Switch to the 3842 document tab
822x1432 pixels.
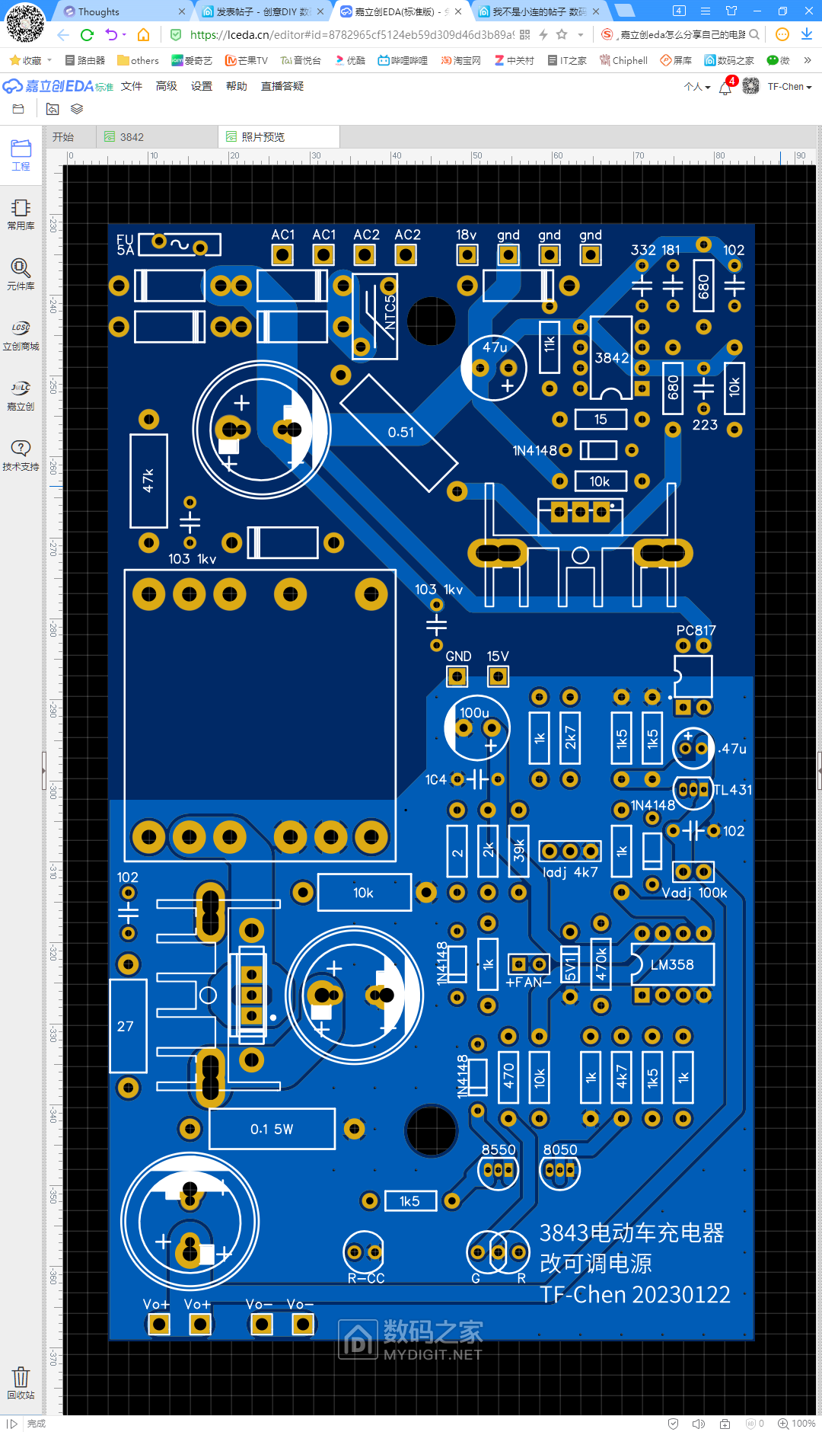click(x=158, y=137)
